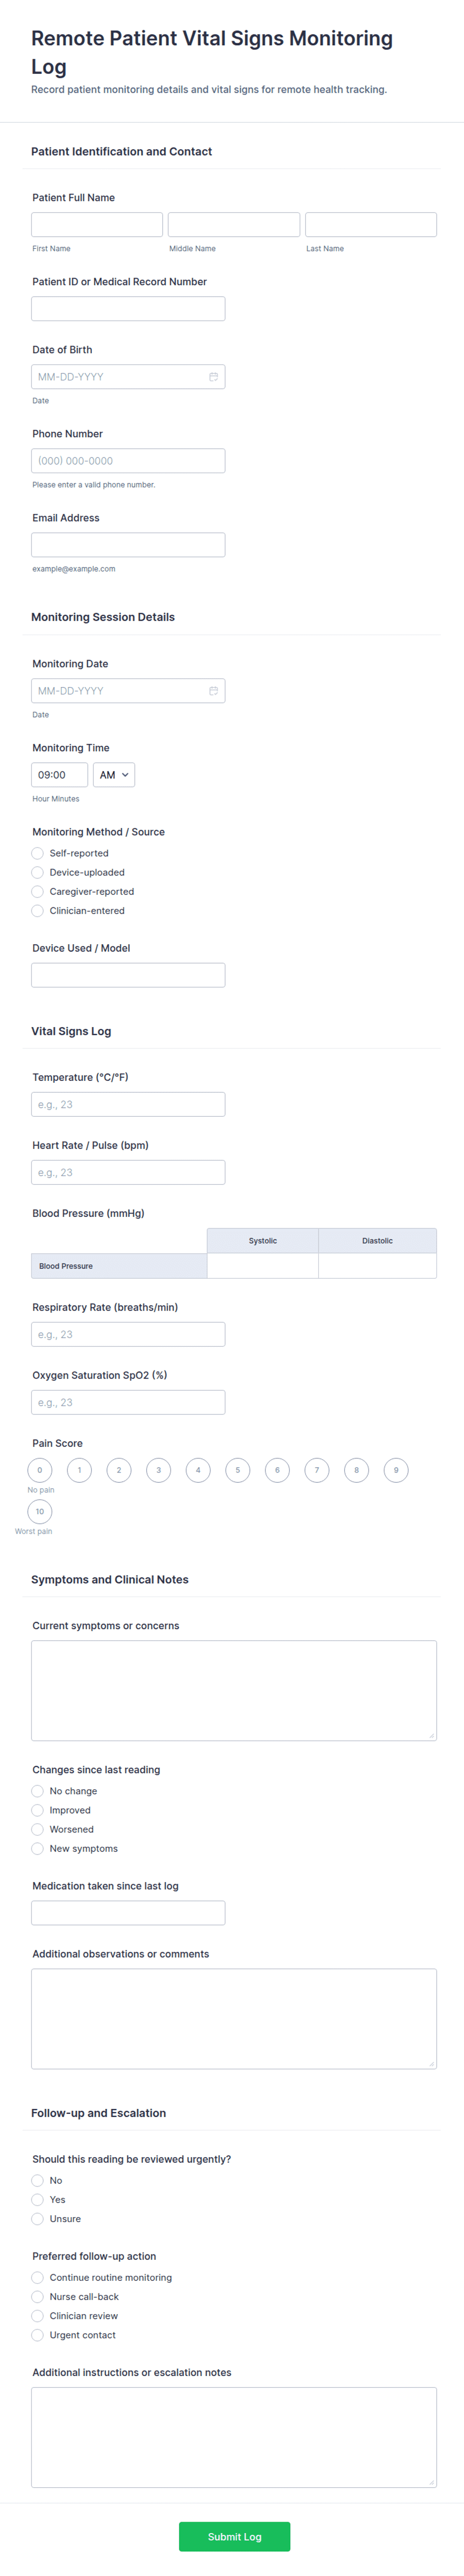Viewport: 464px width, 2576px height.
Task: Focus the Patient ID input box
Action: (128, 308)
